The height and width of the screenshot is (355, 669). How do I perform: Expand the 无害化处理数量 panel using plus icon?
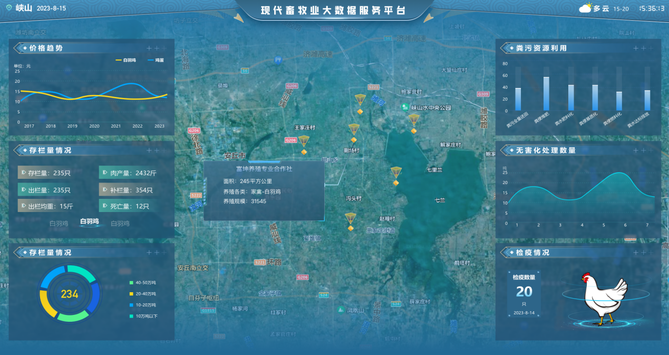coord(636,150)
